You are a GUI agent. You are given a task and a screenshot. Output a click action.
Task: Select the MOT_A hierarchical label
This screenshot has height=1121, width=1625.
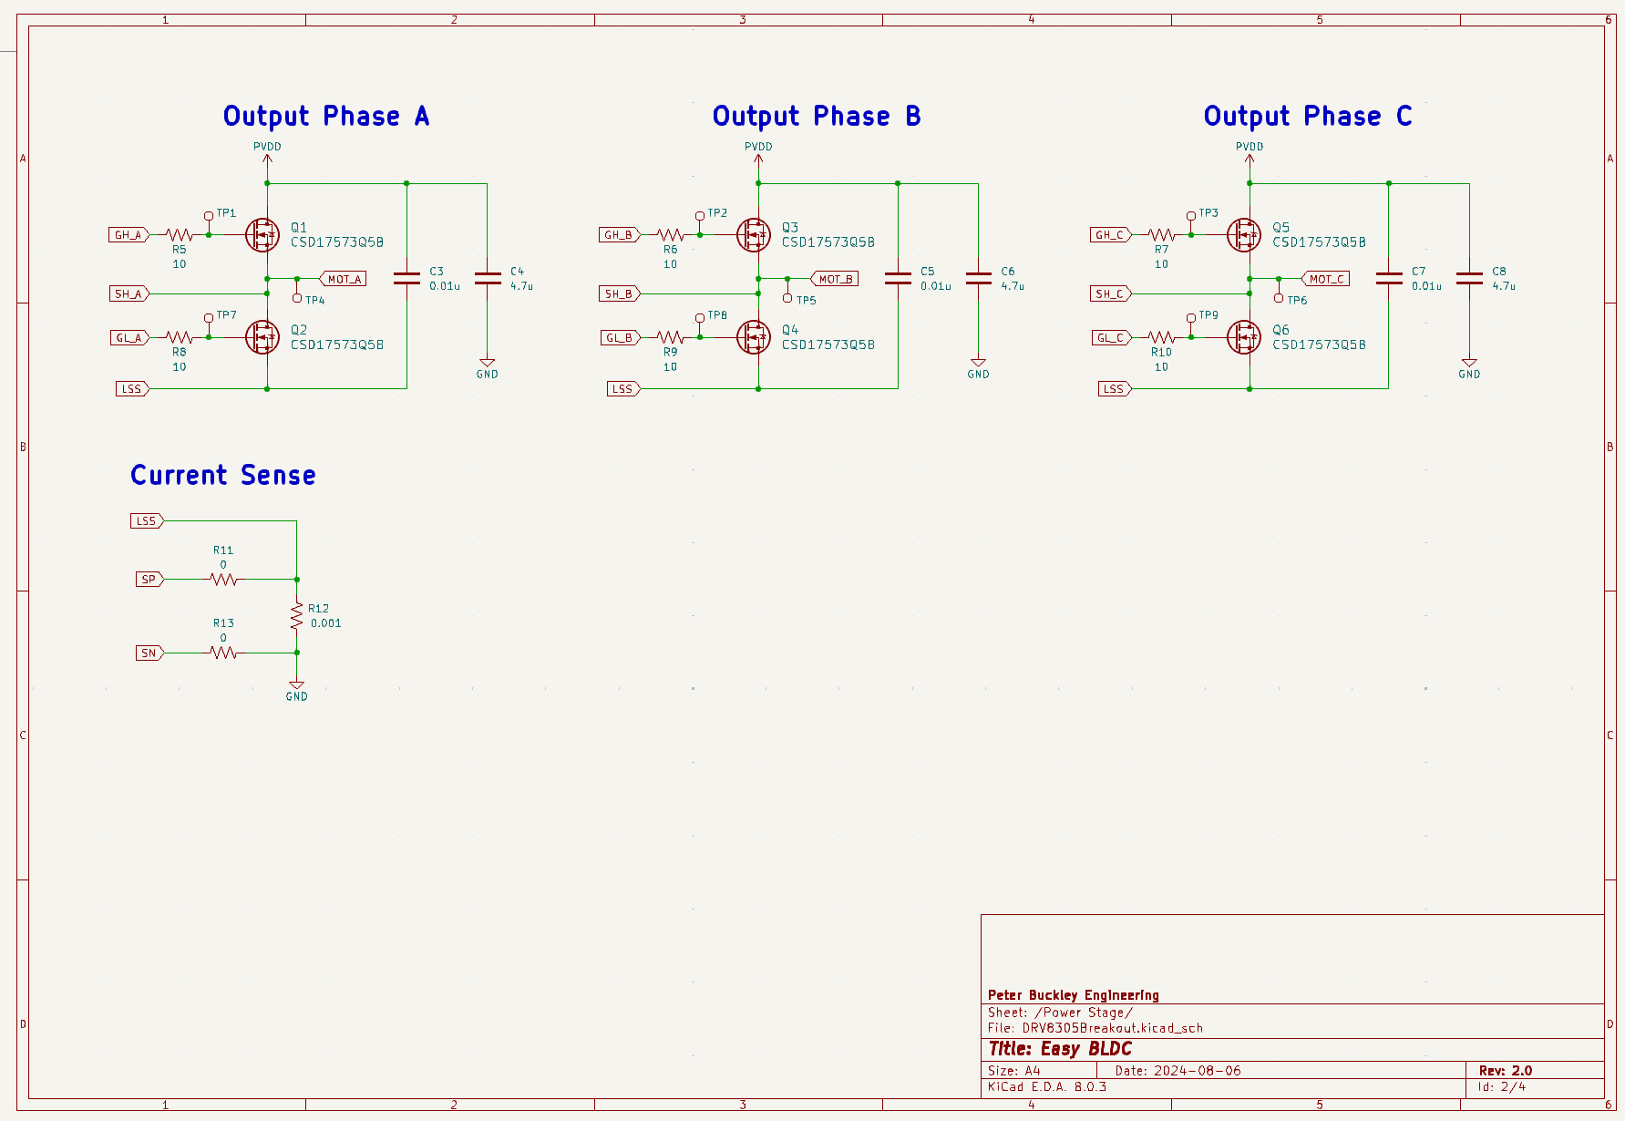(343, 279)
